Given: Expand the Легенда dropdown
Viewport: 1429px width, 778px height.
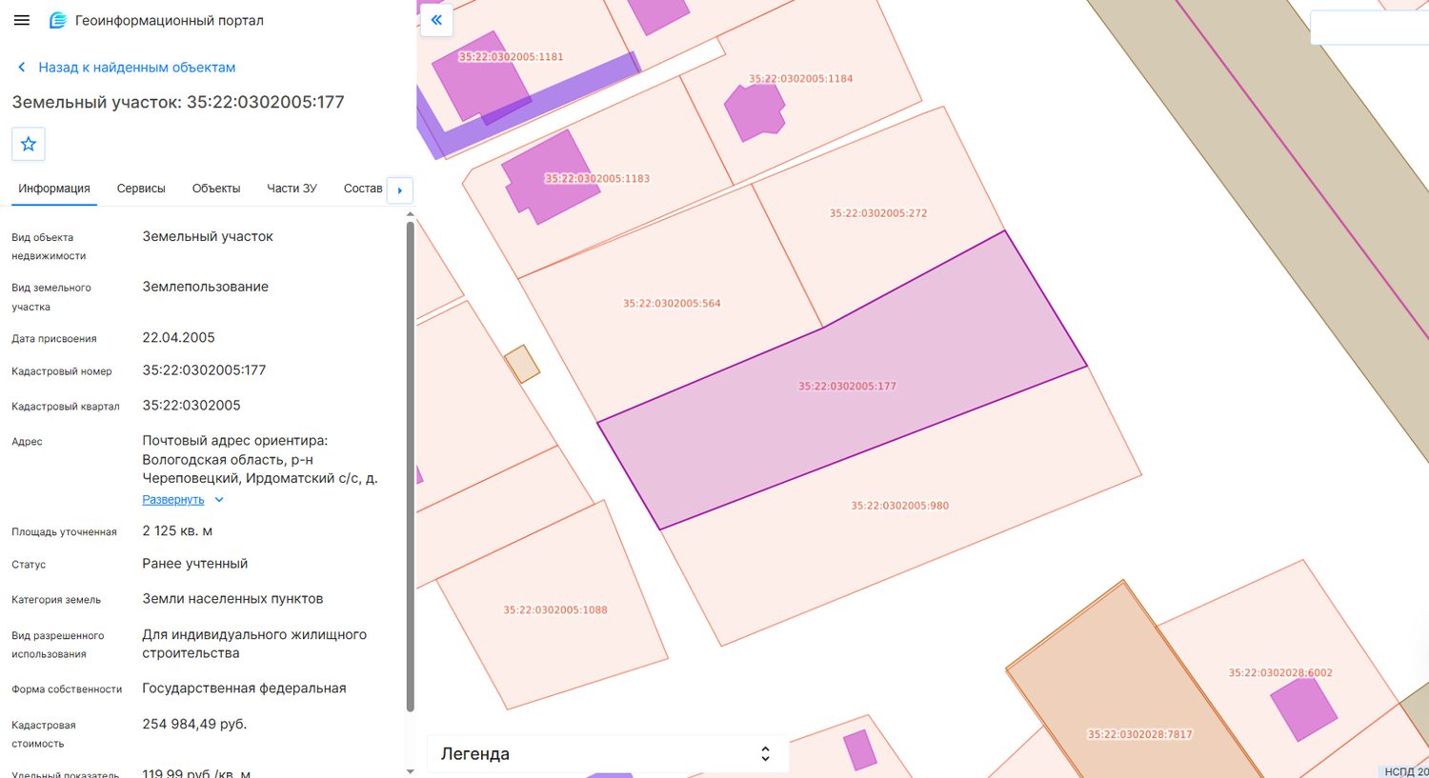Looking at the screenshot, I should pyautogui.click(x=607, y=753).
